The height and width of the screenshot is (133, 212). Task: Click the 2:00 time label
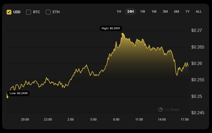pos(71,120)
